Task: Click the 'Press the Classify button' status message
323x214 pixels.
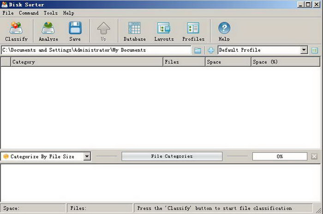Action: pos(223,208)
